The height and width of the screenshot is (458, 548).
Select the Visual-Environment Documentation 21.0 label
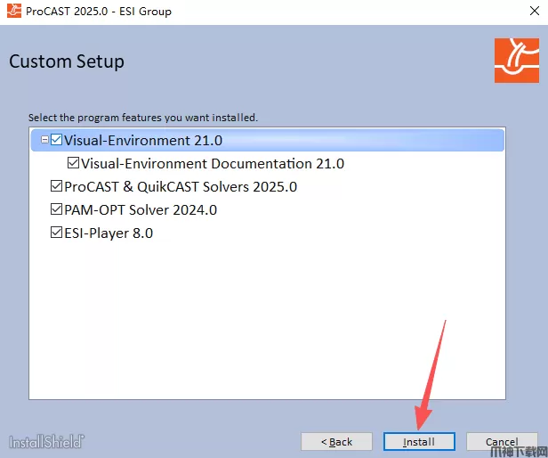(213, 164)
